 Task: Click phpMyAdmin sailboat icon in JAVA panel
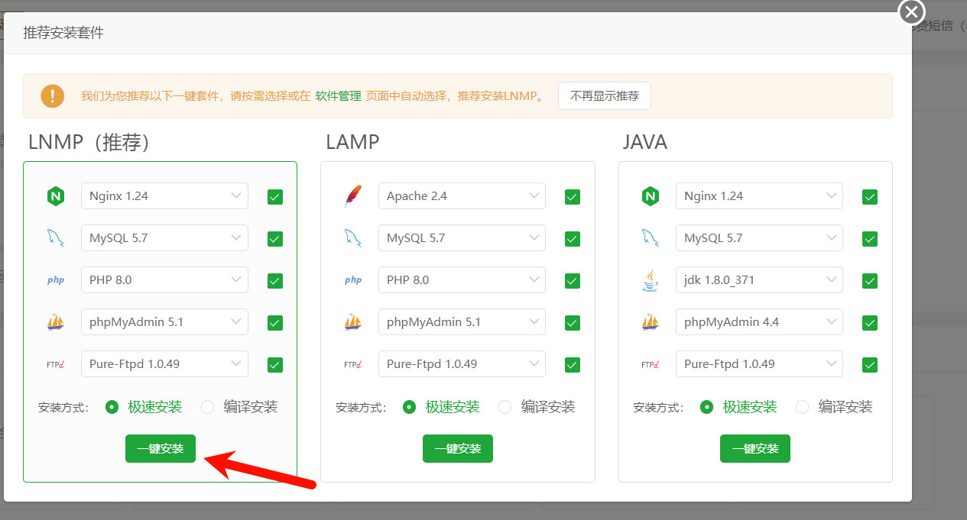(x=650, y=322)
